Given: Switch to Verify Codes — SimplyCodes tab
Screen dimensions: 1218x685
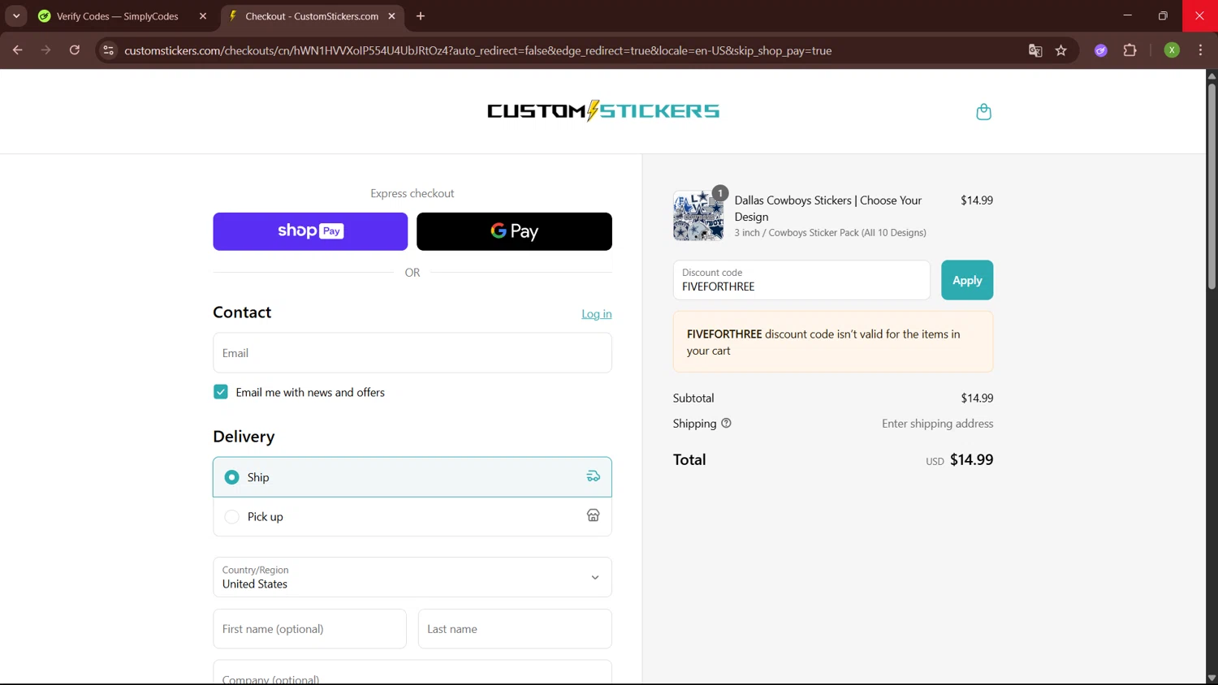Looking at the screenshot, I should pyautogui.click(x=116, y=16).
